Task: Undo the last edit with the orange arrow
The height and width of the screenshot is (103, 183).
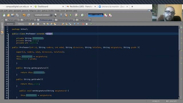Action: 24,15
